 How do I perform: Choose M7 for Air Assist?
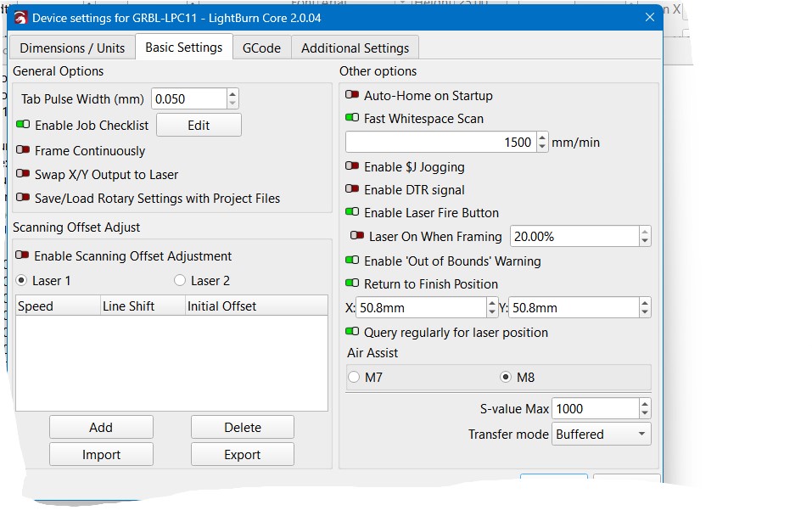(355, 378)
